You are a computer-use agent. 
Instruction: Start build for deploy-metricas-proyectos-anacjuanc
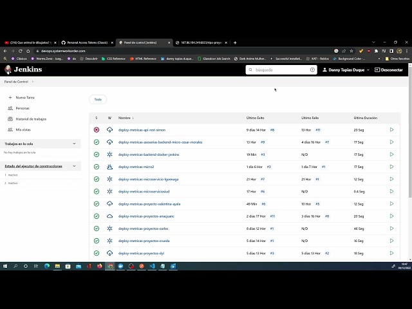pyautogui.click(x=391, y=216)
